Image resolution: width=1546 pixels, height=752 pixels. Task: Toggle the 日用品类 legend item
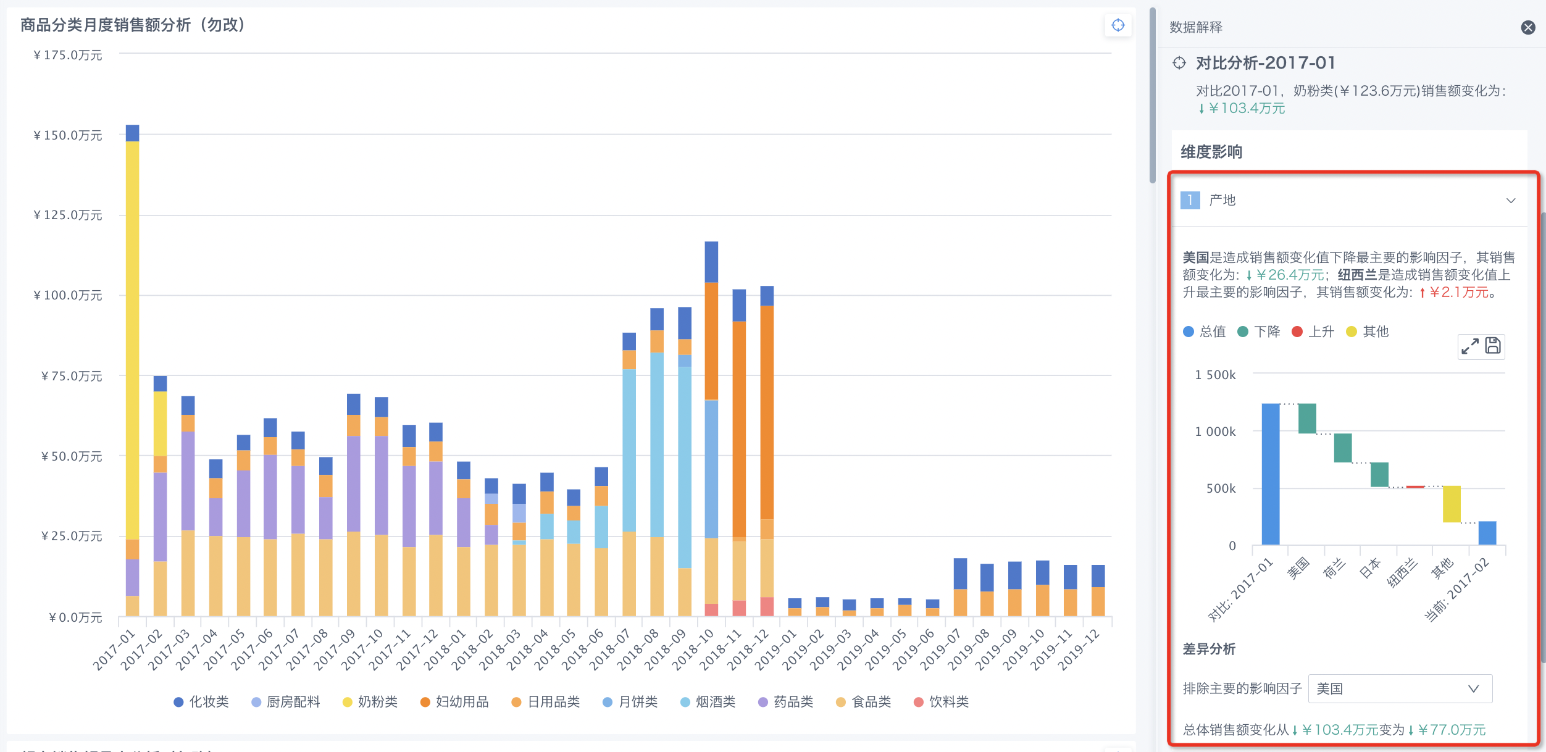tap(546, 701)
